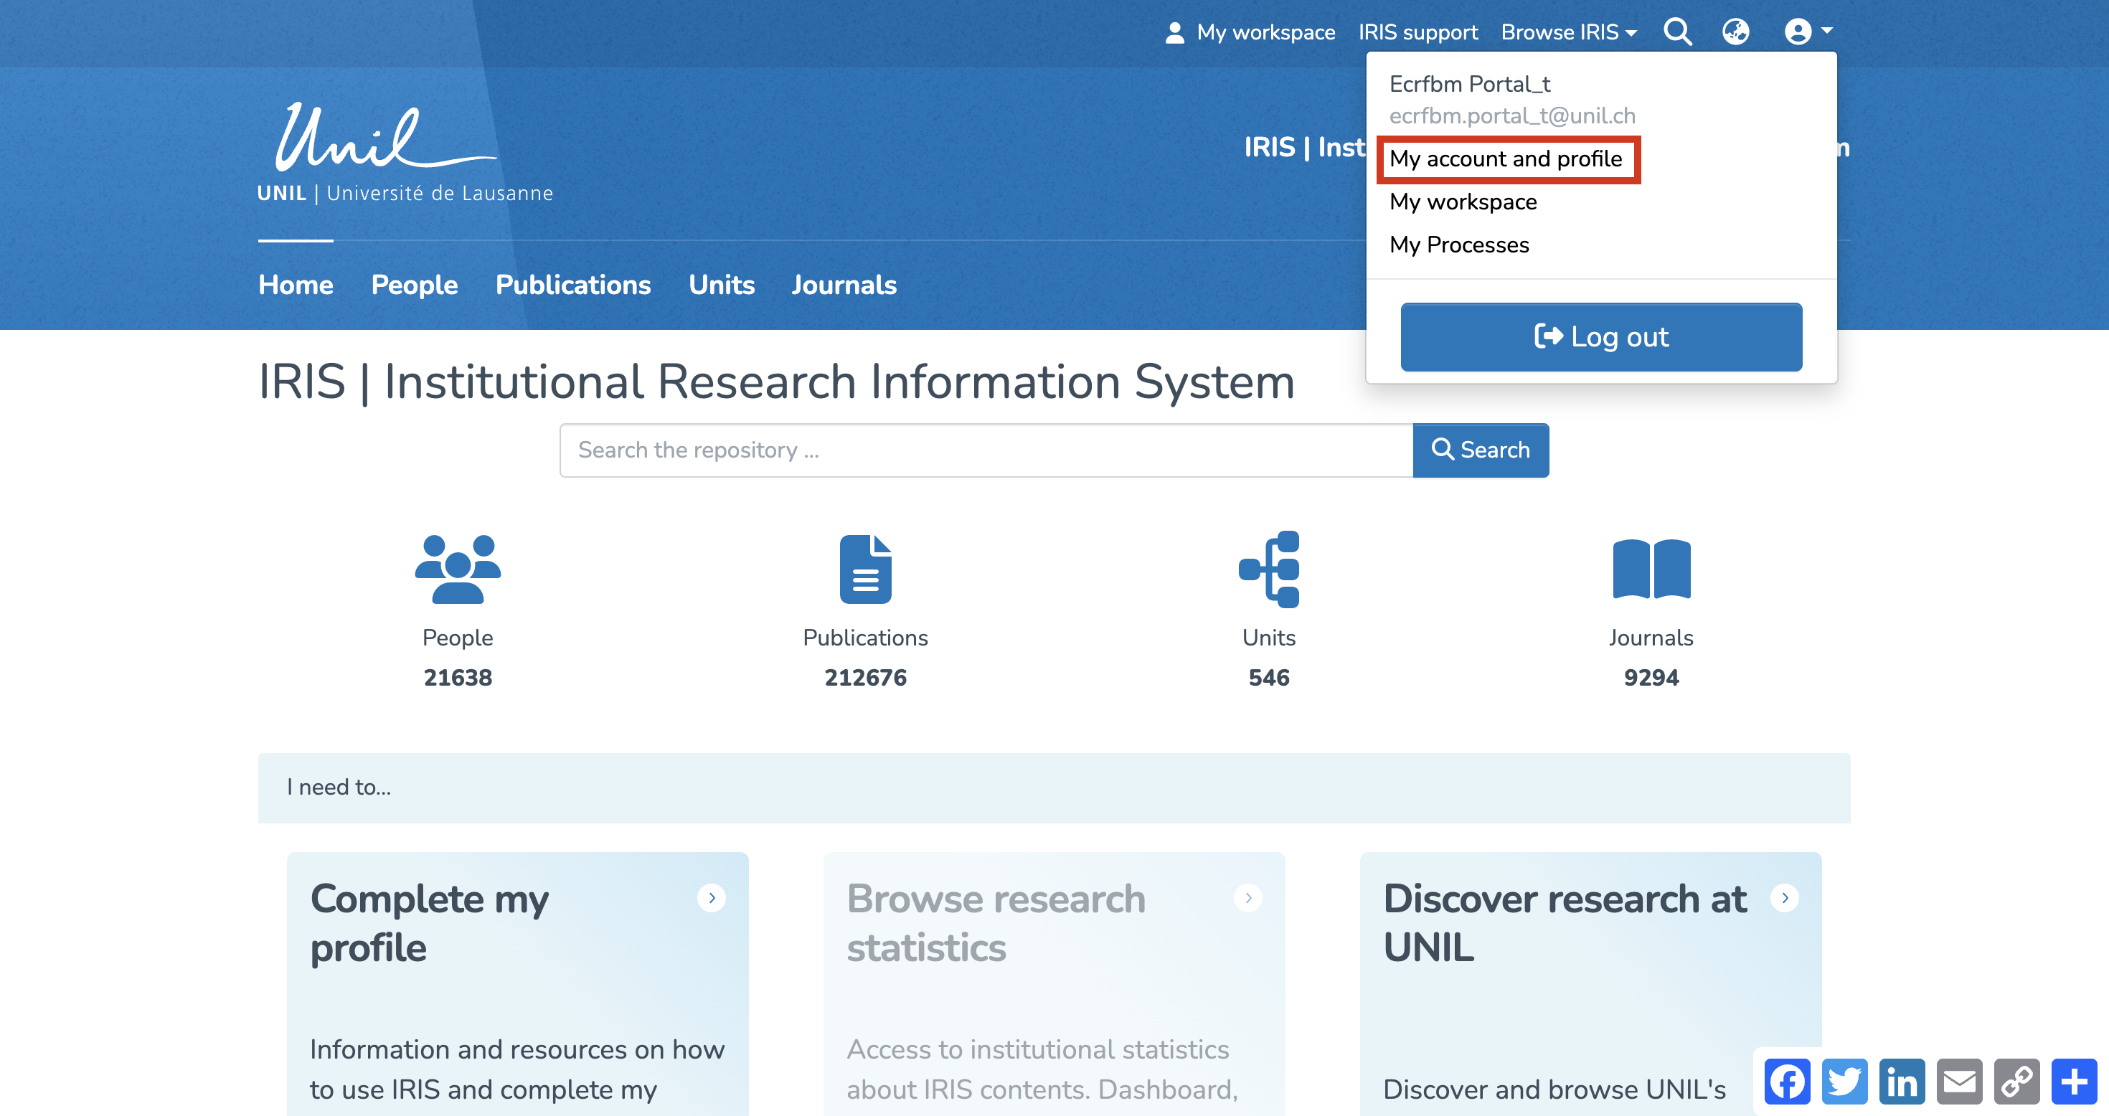This screenshot has height=1116, width=2109.
Task: Expand the Browse IRIS dropdown
Action: coord(1568,32)
